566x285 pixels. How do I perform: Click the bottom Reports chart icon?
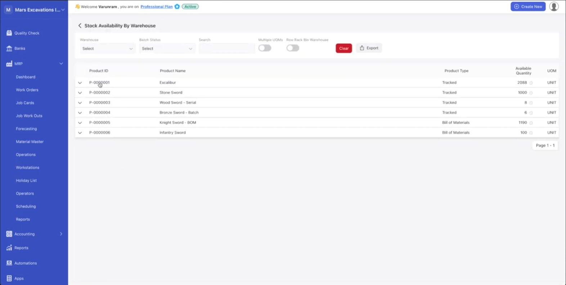[9, 248]
